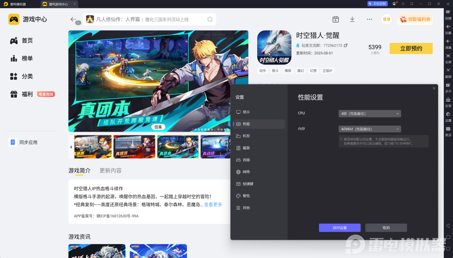
Task: Copy the player group number 772562172
Action: click(345, 45)
